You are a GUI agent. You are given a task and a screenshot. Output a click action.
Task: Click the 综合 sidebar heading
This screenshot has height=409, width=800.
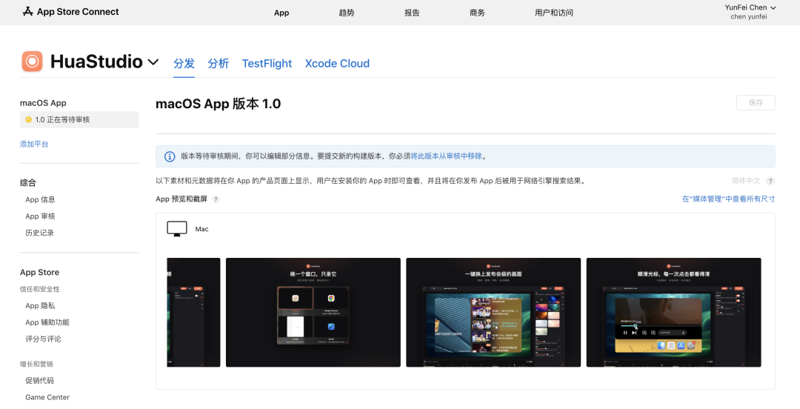(x=28, y=183)
